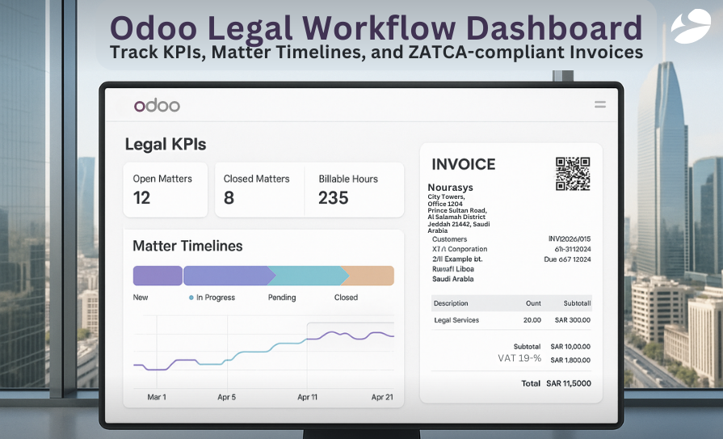Open the Closed Matters card
The image size is (723, 439).
pos(259,190)
